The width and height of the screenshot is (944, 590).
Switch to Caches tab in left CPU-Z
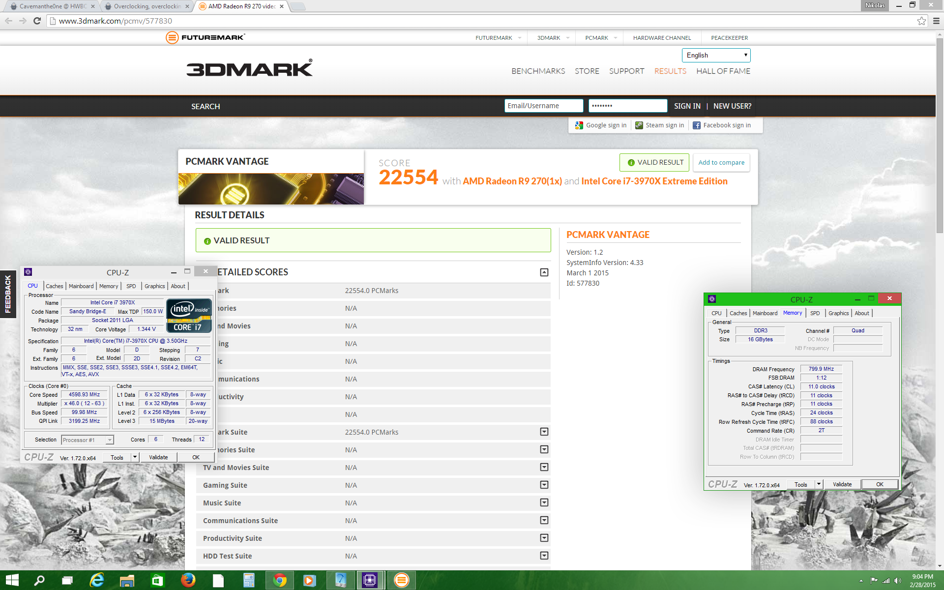(x=55, y=286)
